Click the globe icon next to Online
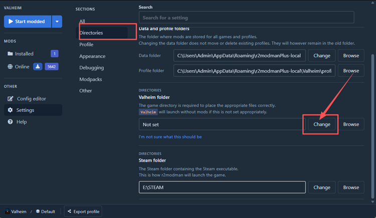This screenshot has width=376, height=218. (x=10, y=66)
